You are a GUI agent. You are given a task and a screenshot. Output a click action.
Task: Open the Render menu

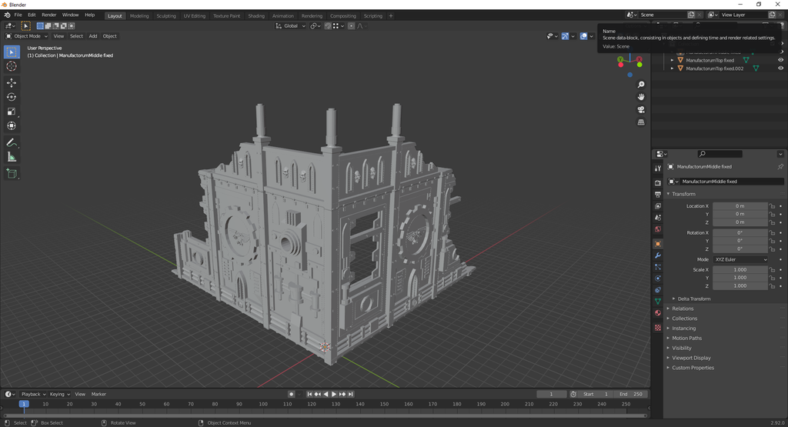click(x=49, y=15)
